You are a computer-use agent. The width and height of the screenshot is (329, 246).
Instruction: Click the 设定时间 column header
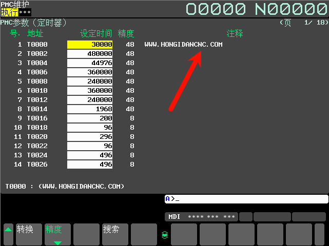[x=96, y=34]
